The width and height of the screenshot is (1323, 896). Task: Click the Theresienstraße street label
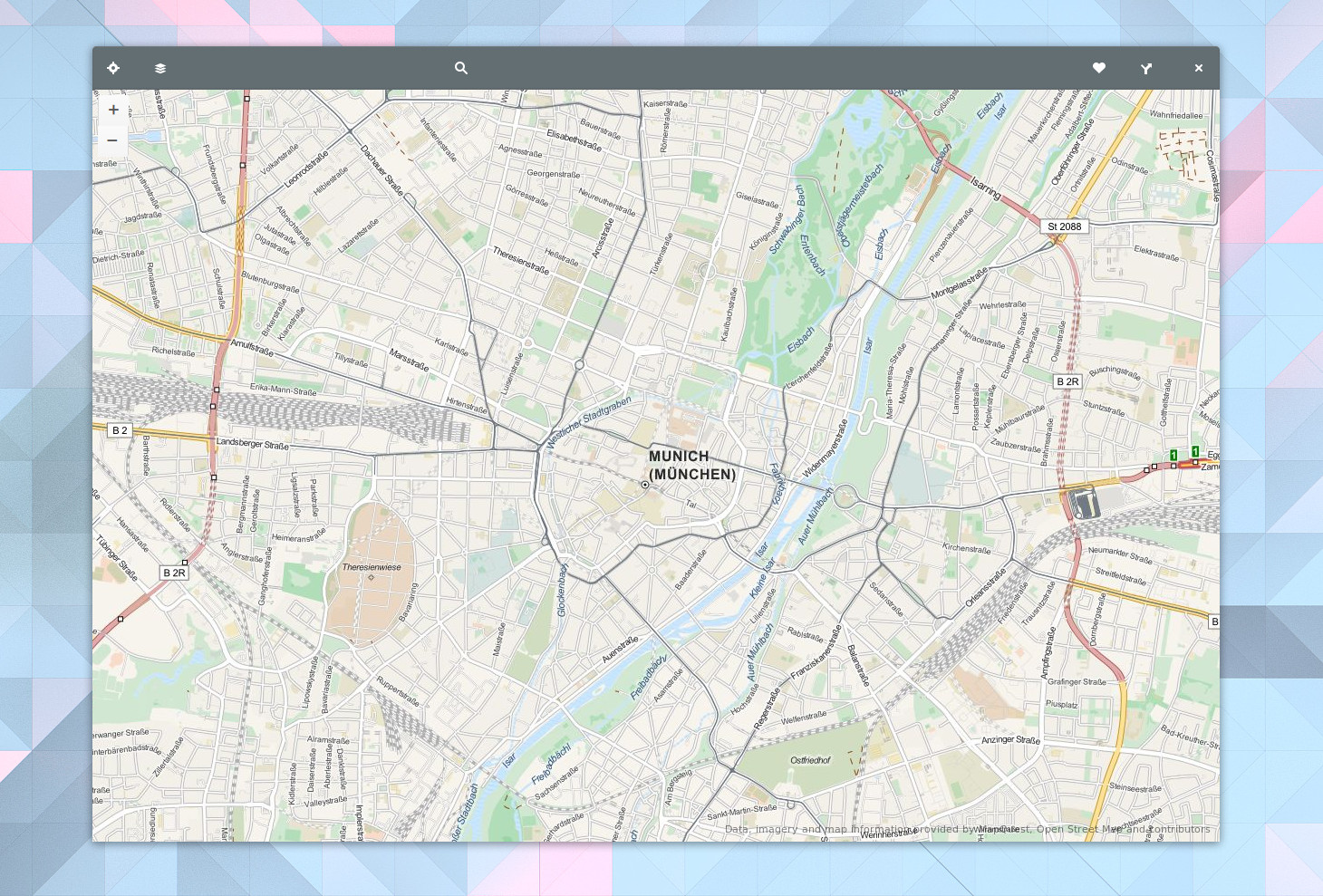(521, 260)
